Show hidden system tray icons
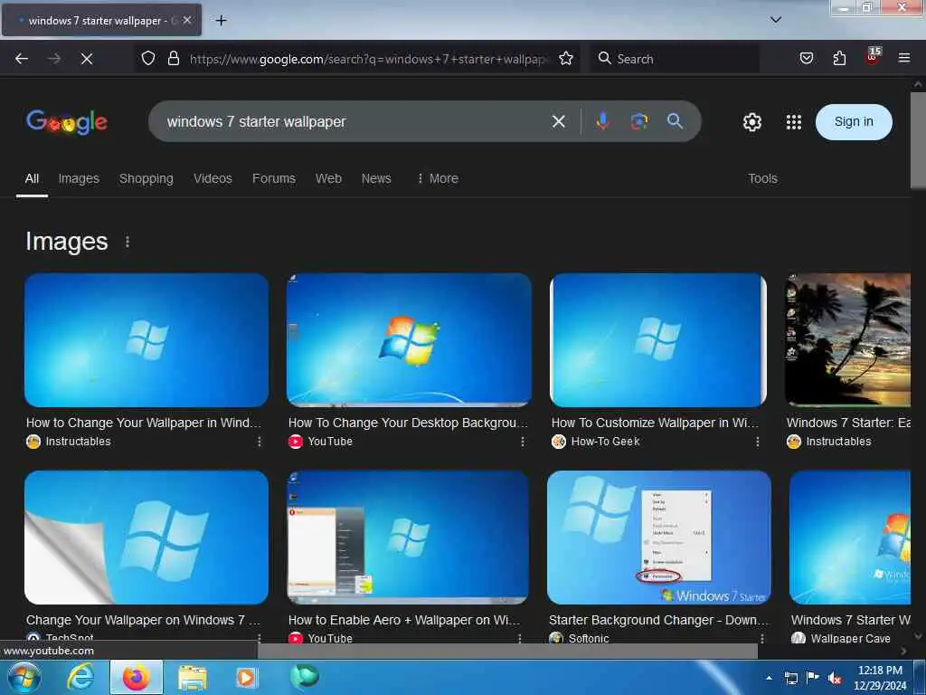 [769, 678]
